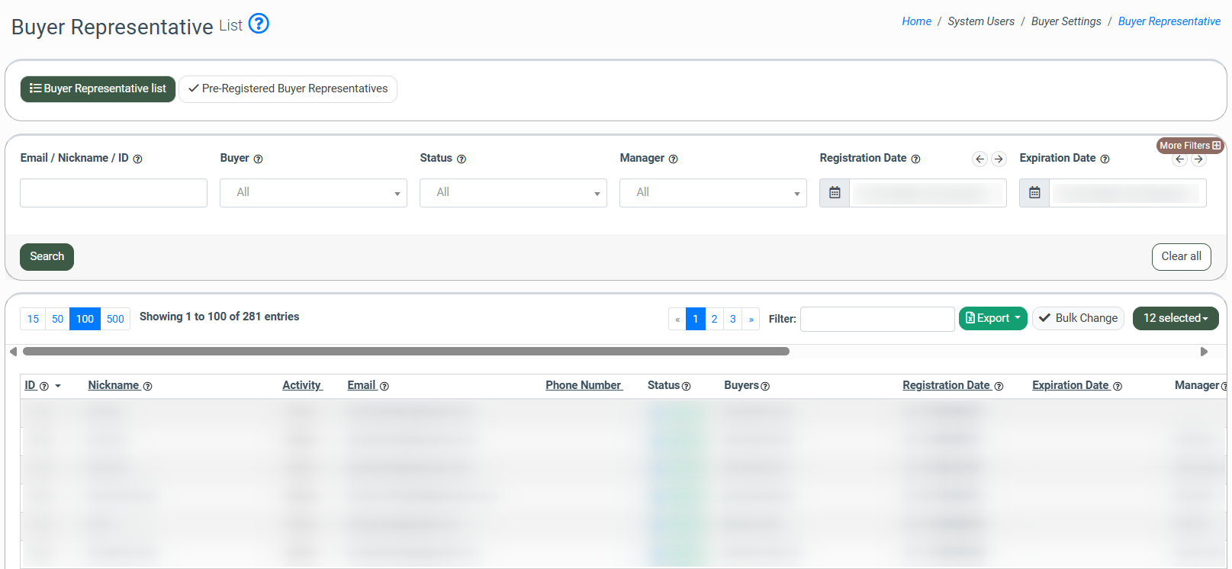This screenshot has height=569, width=1232.
Task: Expand the Status filter dropdown
Action: click(x=513, y=193)
